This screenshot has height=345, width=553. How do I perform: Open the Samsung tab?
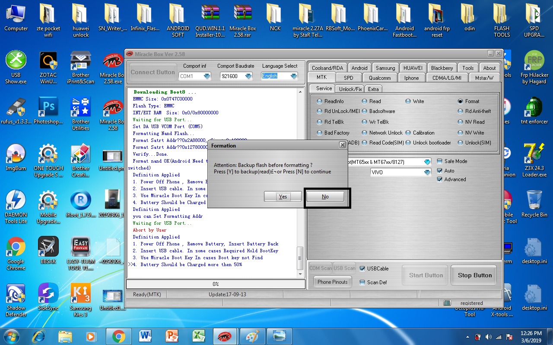pos(385,68)
